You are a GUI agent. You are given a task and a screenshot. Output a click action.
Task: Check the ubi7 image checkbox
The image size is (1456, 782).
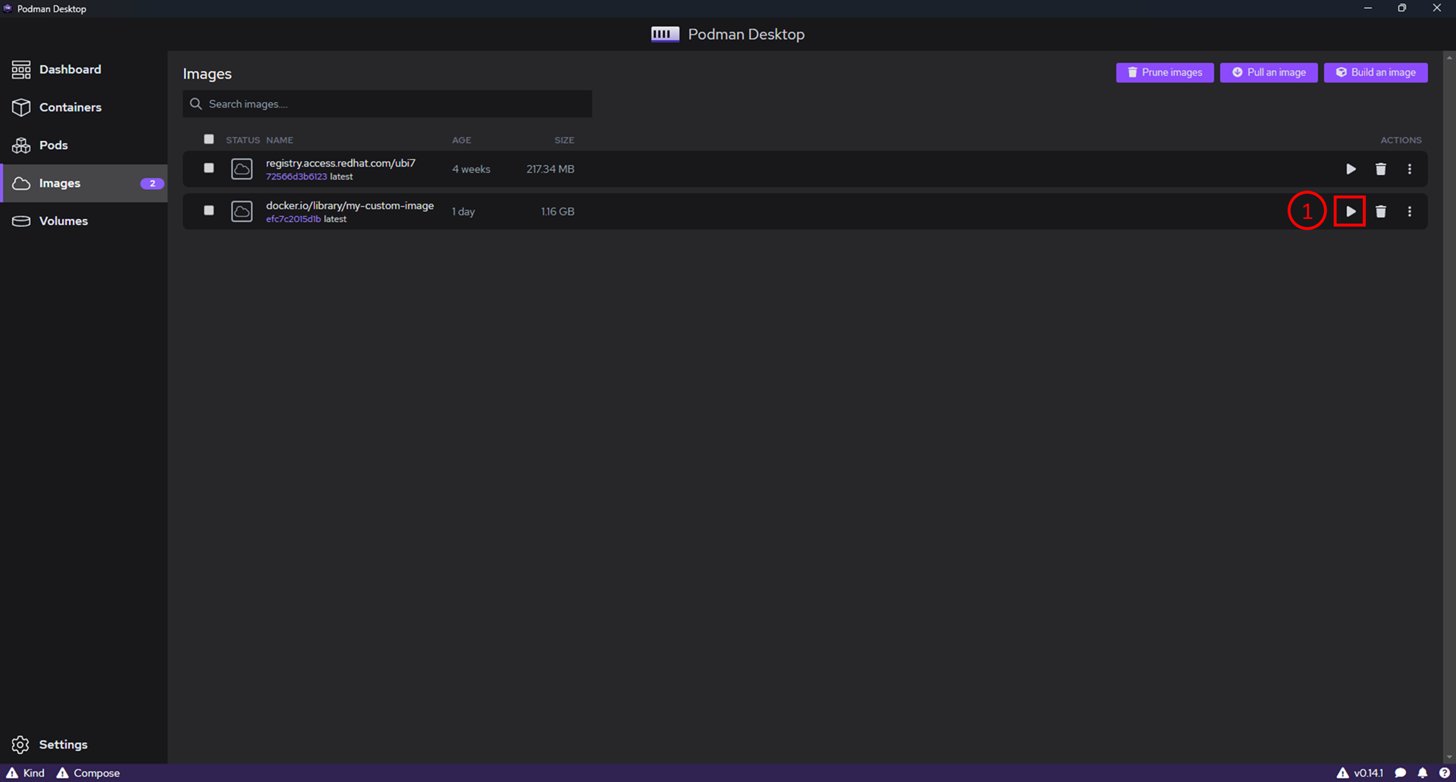209,168
